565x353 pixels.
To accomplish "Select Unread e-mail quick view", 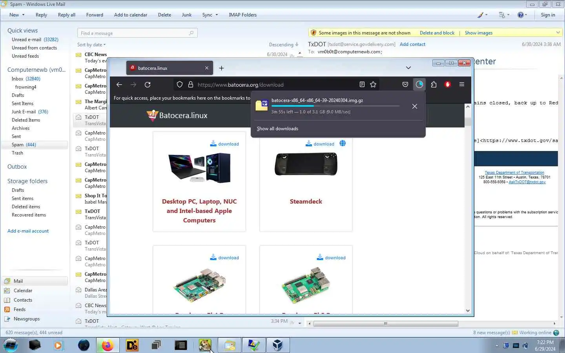I will tap(35, 40).
